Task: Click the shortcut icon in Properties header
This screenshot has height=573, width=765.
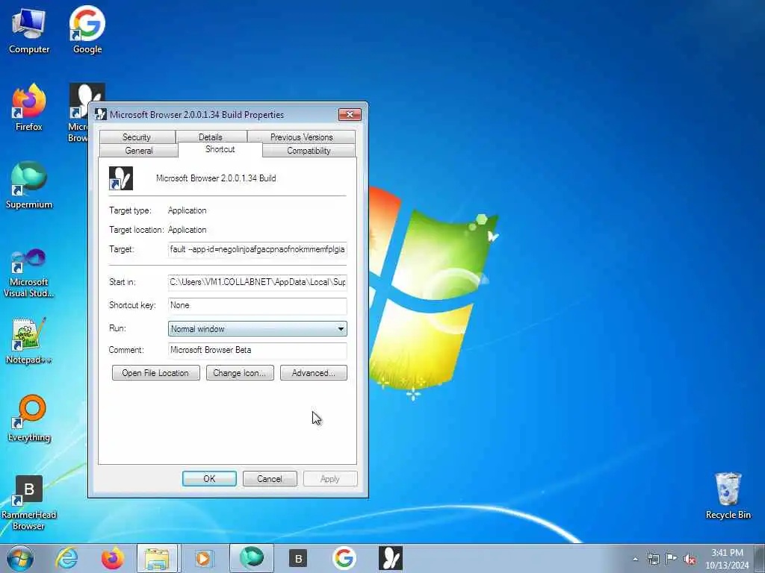Action: (121, 178)
